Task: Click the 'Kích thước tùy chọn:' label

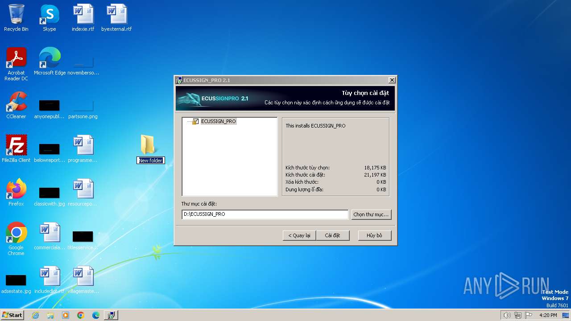Action: click(x=308, y=168)
